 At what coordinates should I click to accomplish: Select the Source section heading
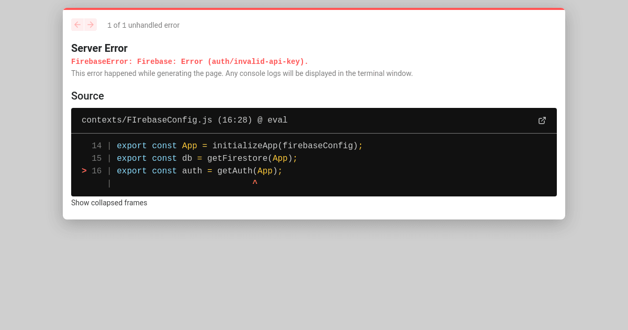pyautogui.click(x=87, y=96)
